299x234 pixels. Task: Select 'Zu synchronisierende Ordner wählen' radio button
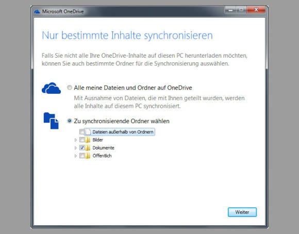70,121
